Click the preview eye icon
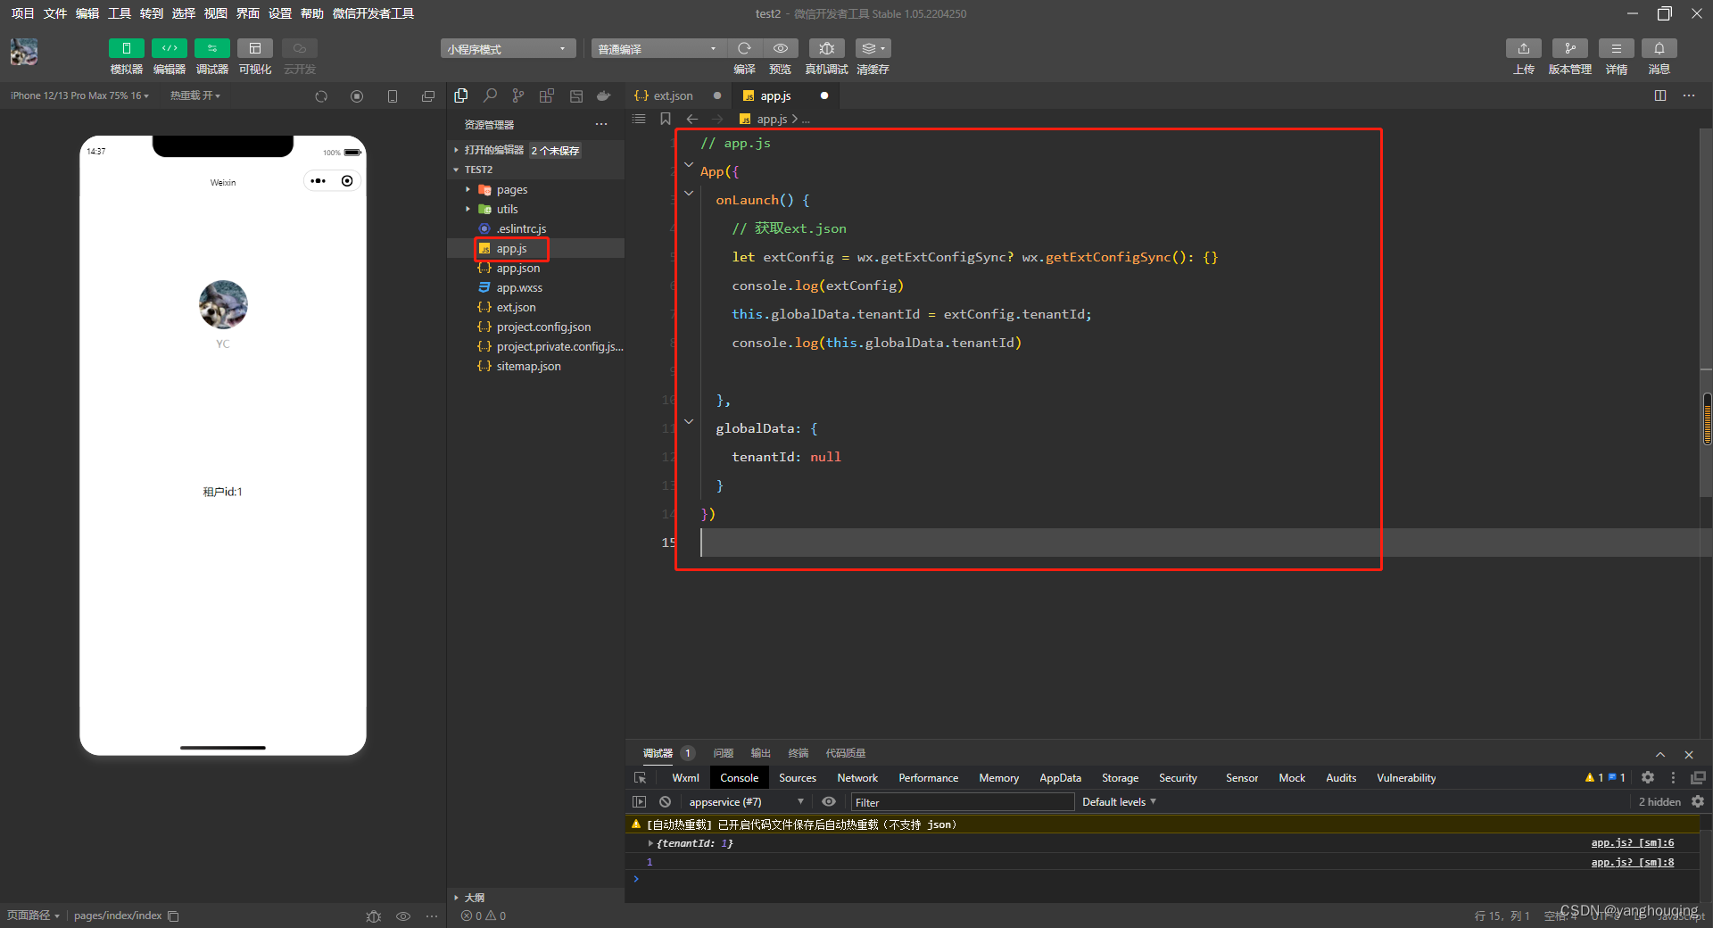This screenshot has width=1713, height=928. pyautogui.click(x=781, y=48)
